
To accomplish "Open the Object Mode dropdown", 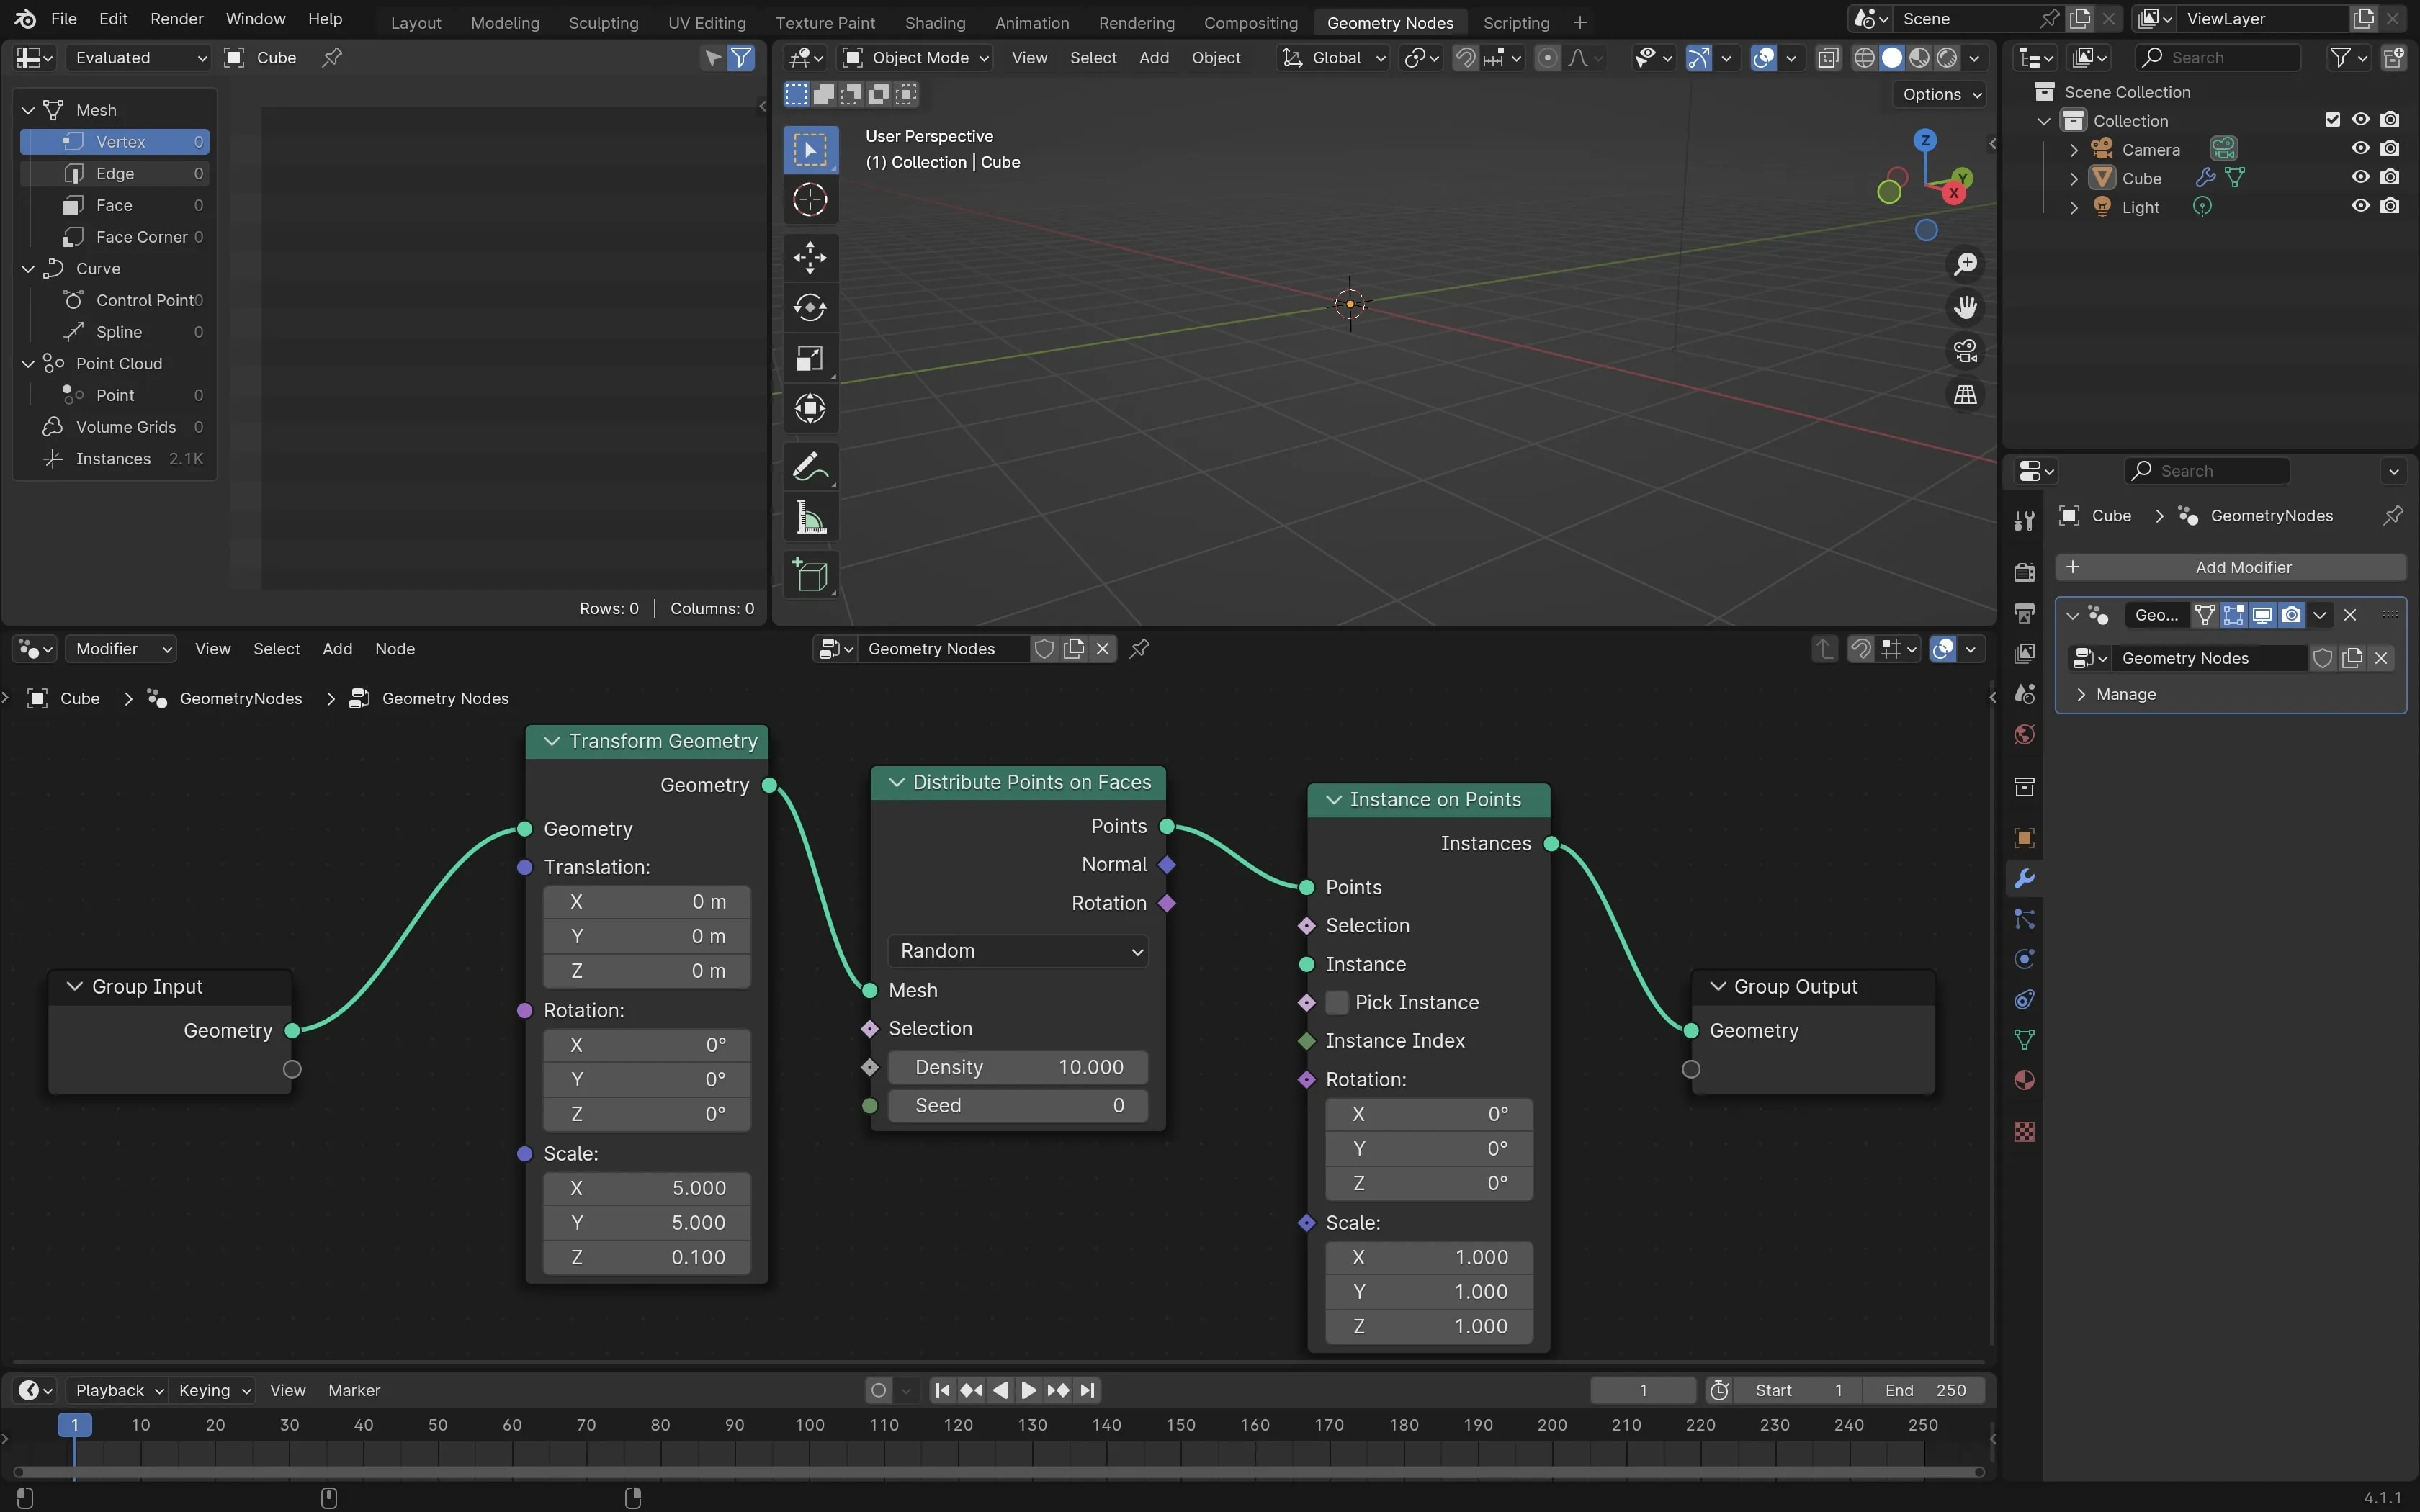I will click(917, 58).
